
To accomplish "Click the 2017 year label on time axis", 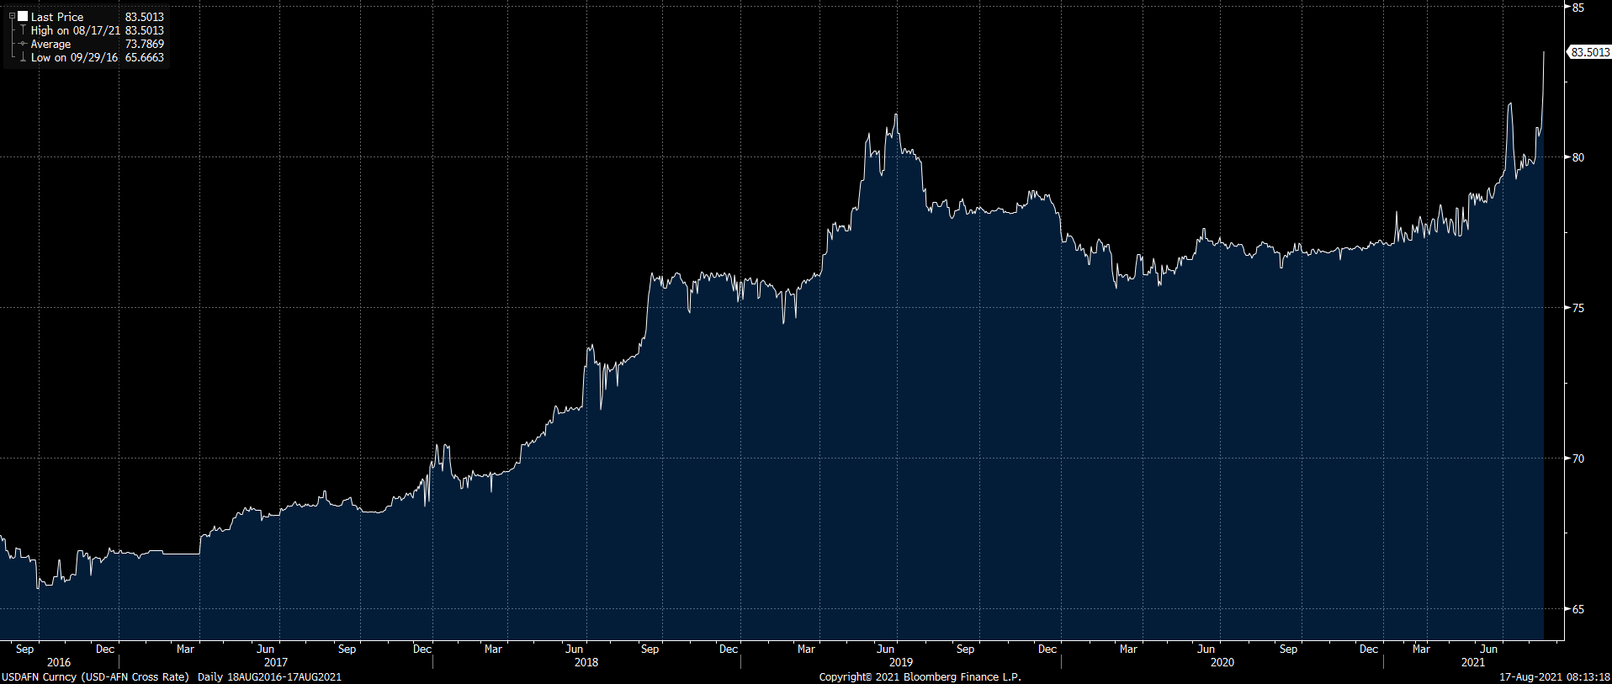I will [276, 662].
